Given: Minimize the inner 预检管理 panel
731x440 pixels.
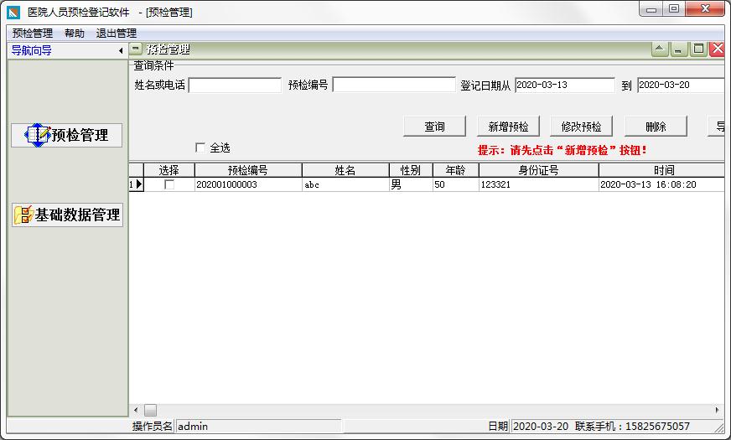Looking at the screenshot, I should (679, 49).
